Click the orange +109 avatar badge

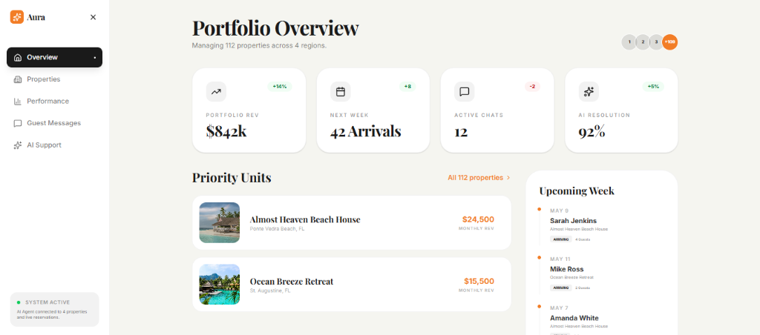coord(670,42)
